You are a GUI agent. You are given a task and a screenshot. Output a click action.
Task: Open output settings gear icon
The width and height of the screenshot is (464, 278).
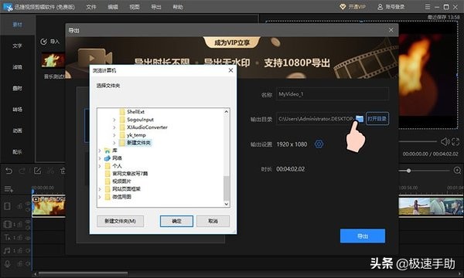click(319, 144)
